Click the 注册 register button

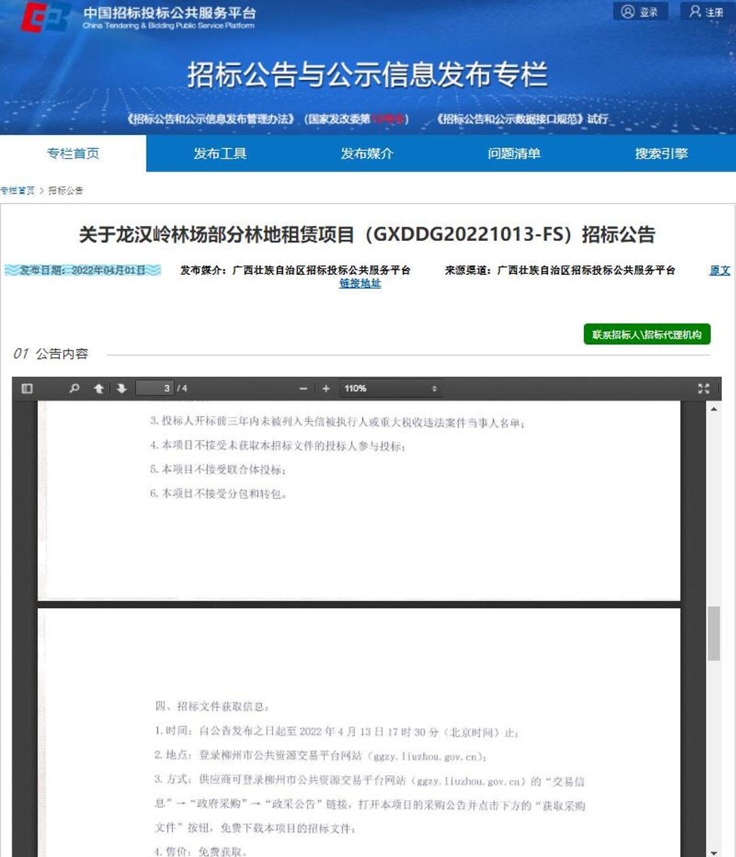707,12
